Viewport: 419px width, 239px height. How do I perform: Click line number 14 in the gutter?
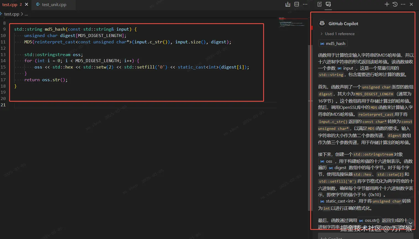coord(3,61)
